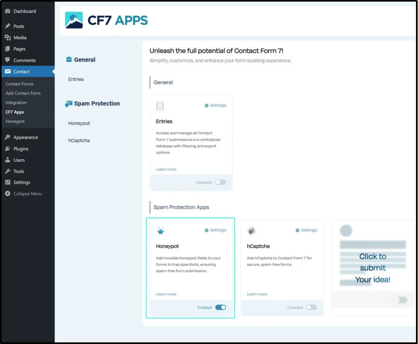Click Learn more under Entries
The width and height of the screenshot is (418, 344).
click(x=166, y=169)
